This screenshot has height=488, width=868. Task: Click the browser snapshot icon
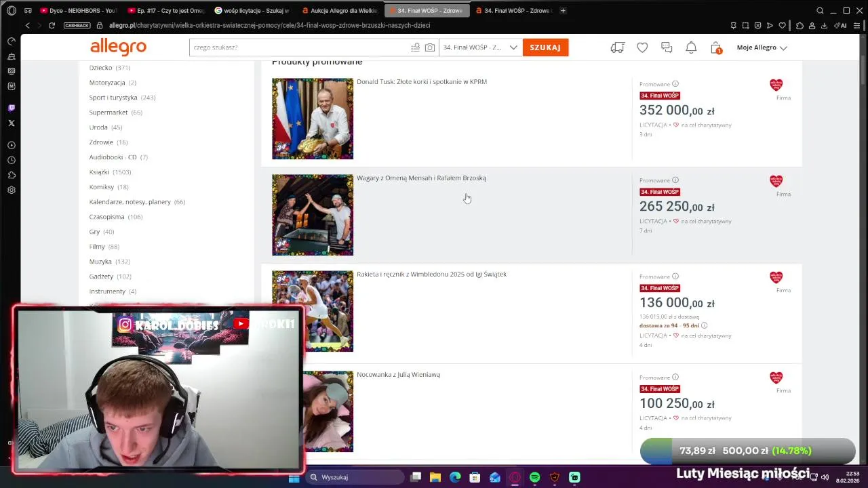click(745, 25)
